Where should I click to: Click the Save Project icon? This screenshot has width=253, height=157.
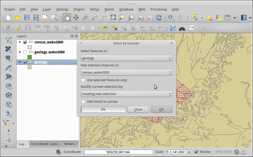point(27,18)
